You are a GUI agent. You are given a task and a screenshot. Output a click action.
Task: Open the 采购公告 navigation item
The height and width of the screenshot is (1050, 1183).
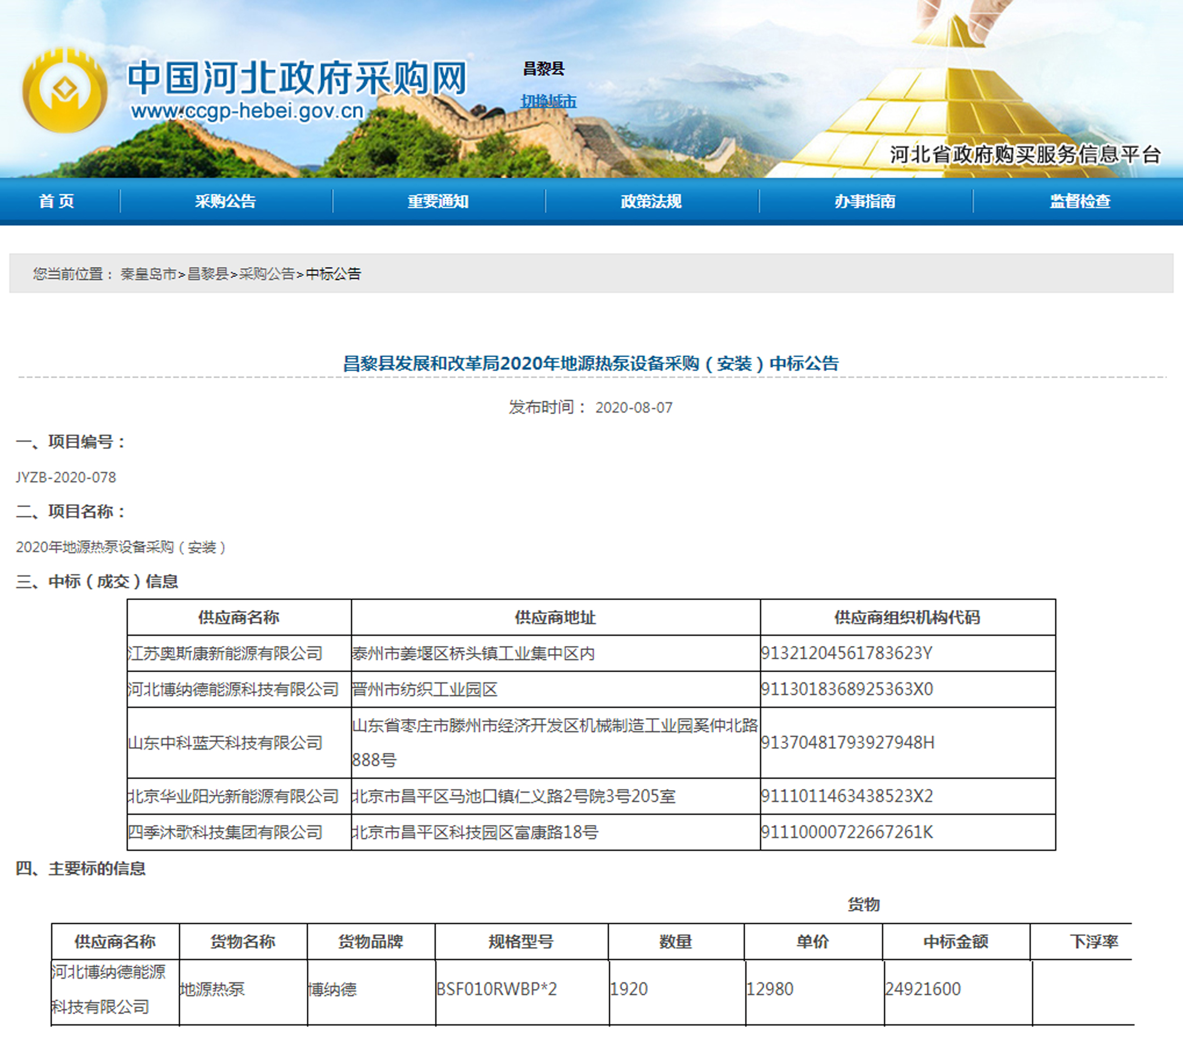(225, 201)
